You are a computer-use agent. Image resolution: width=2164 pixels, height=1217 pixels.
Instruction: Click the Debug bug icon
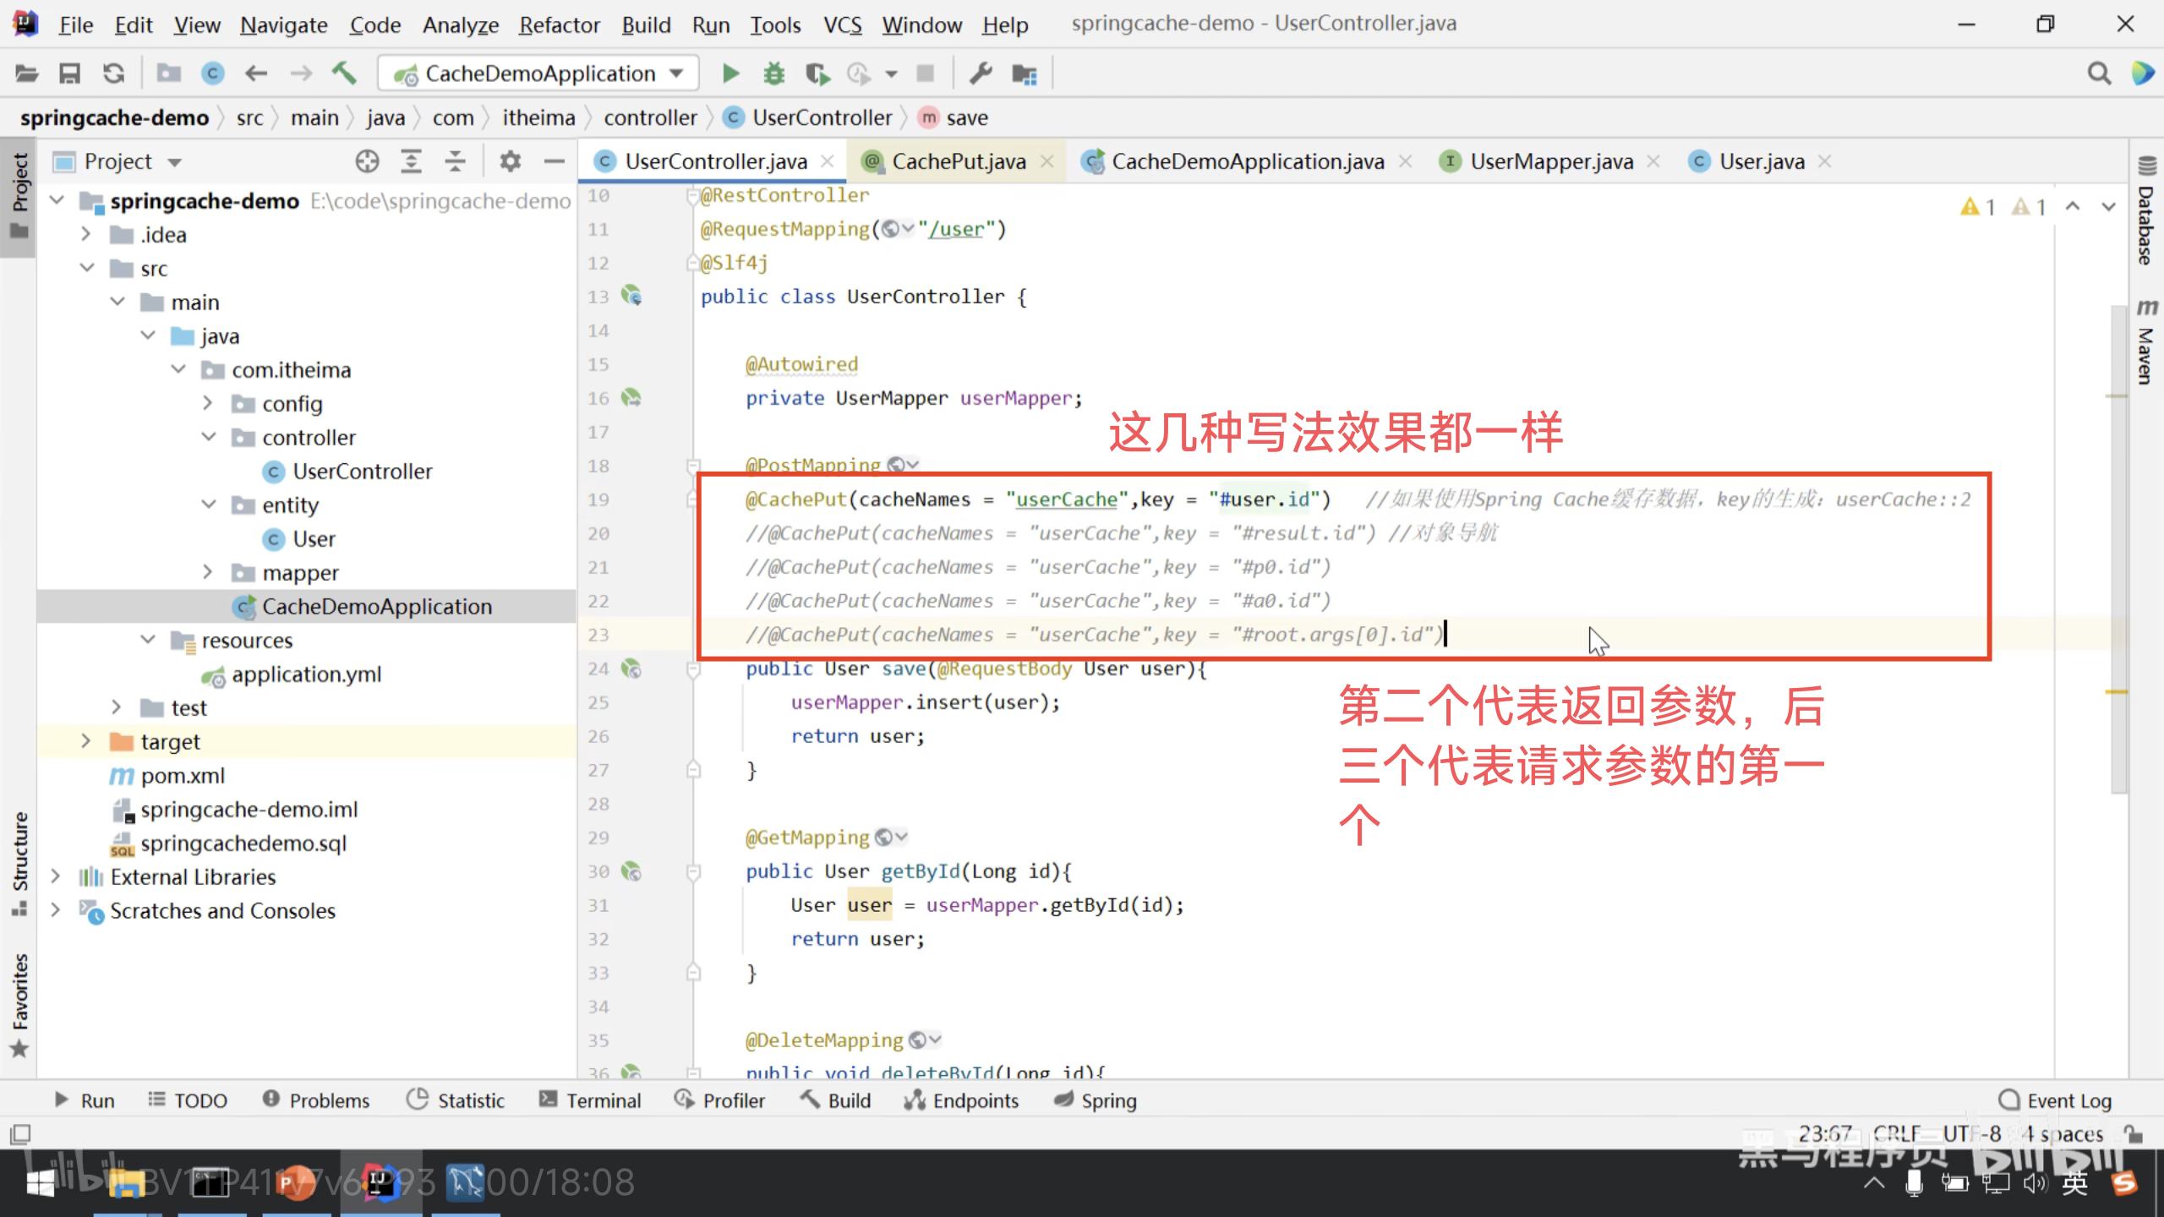[x=773, y=74]
